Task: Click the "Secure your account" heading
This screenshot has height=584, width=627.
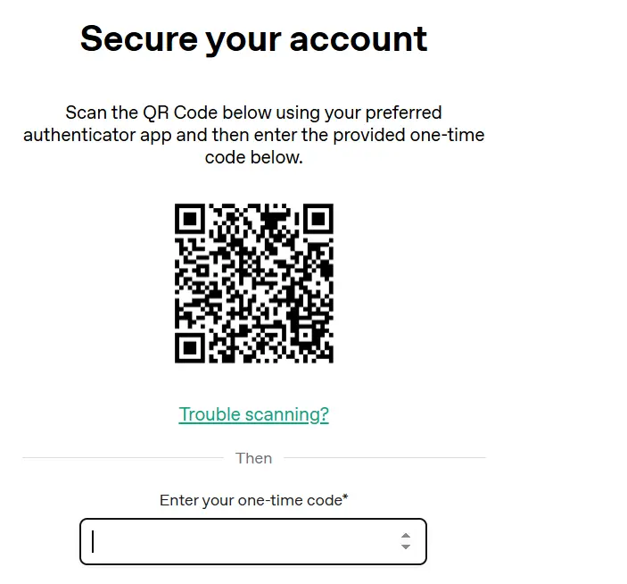Action: pyautogui.click(x=253, y=38)
